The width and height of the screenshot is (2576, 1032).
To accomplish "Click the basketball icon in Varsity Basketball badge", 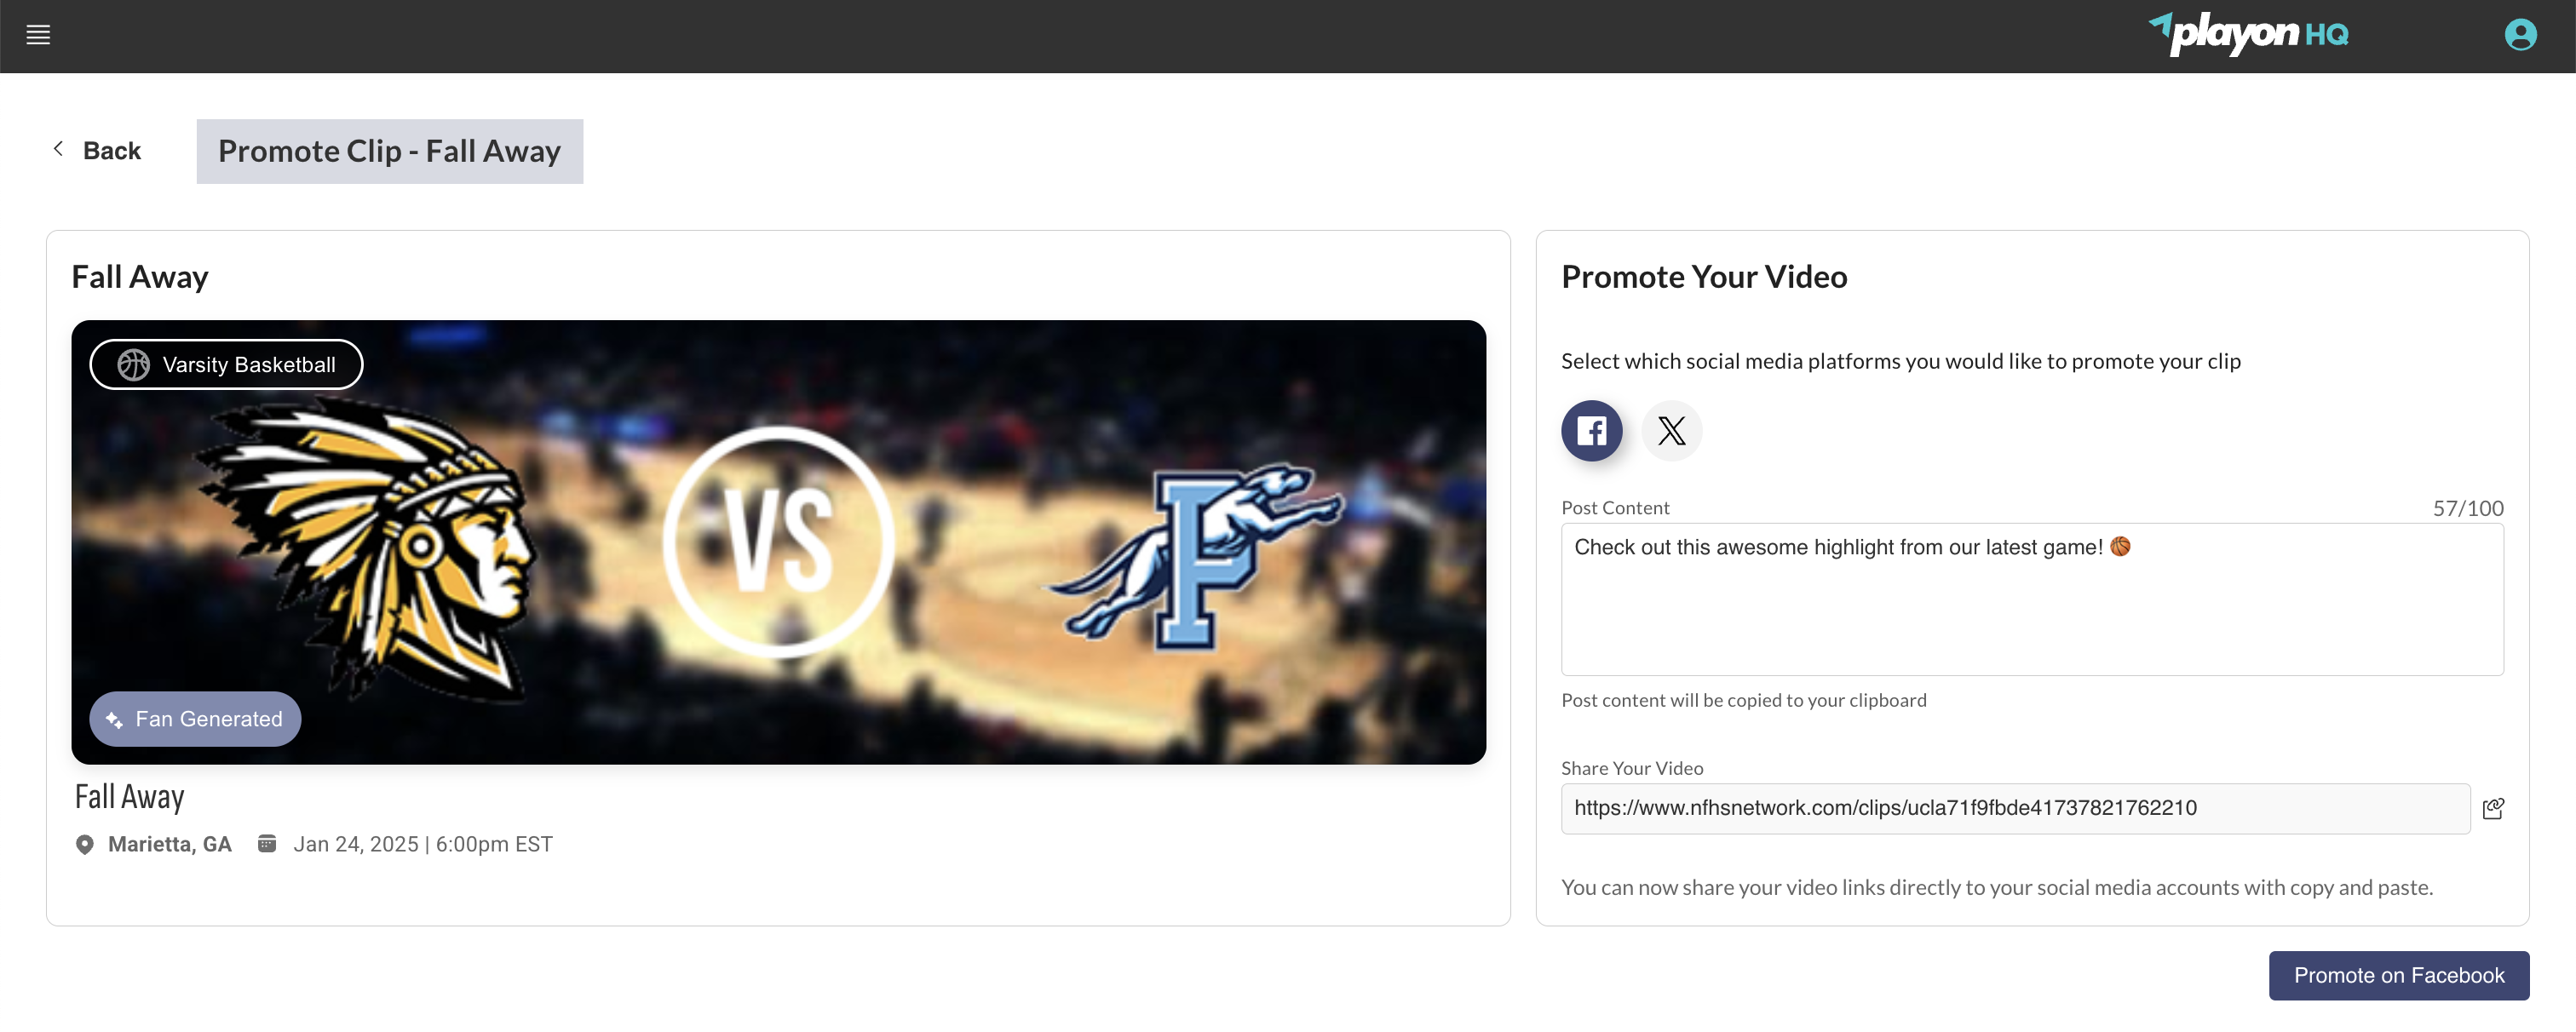I will (133, 364).
